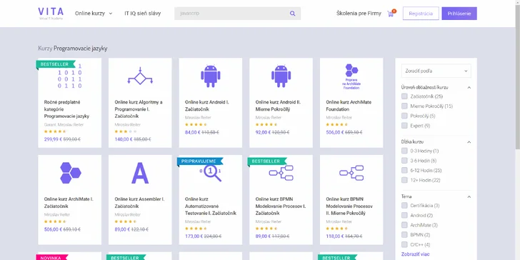The width and height of the screenshot is (520, 260).
Task: Click the 299,99 € price text
Action: [x=53, y=139]
